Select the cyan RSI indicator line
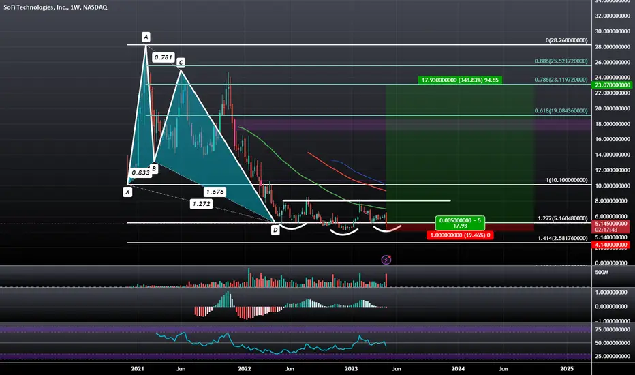This screenshot has height=375, width=635. [271, 344]
